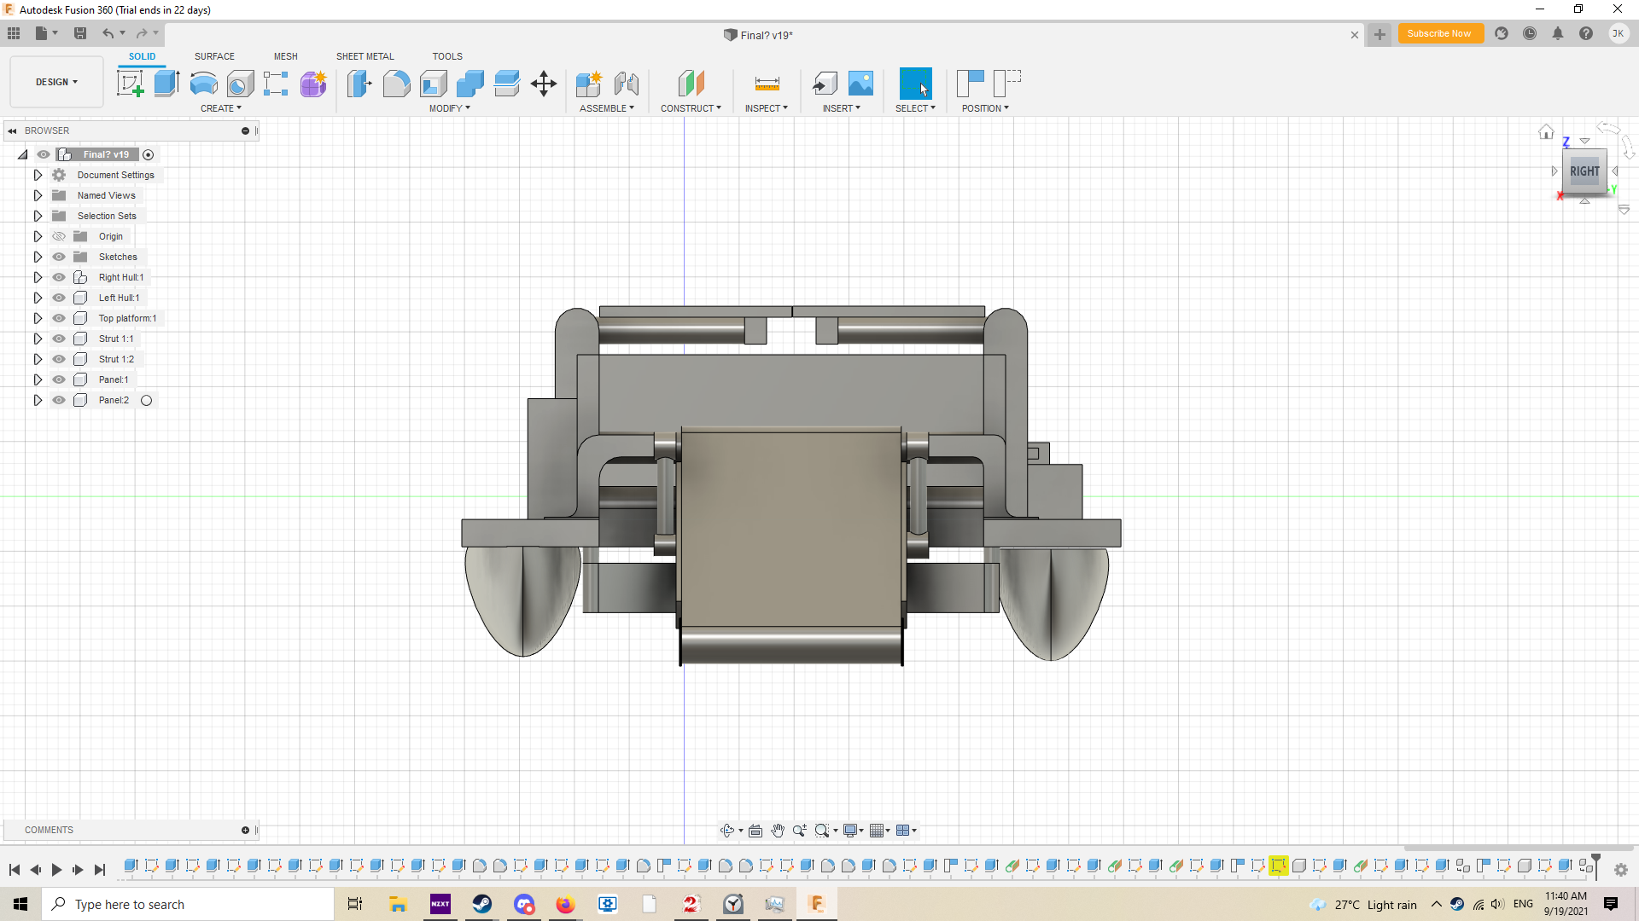Play the timeline history
Screen dimensions: 1639x921
coord(56,870)
